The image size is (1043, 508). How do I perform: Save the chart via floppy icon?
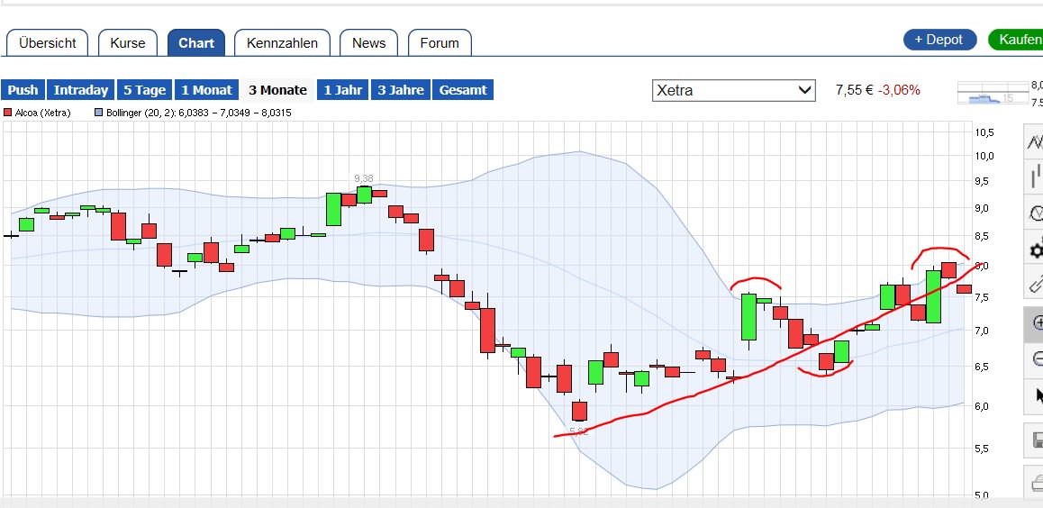1035,441
